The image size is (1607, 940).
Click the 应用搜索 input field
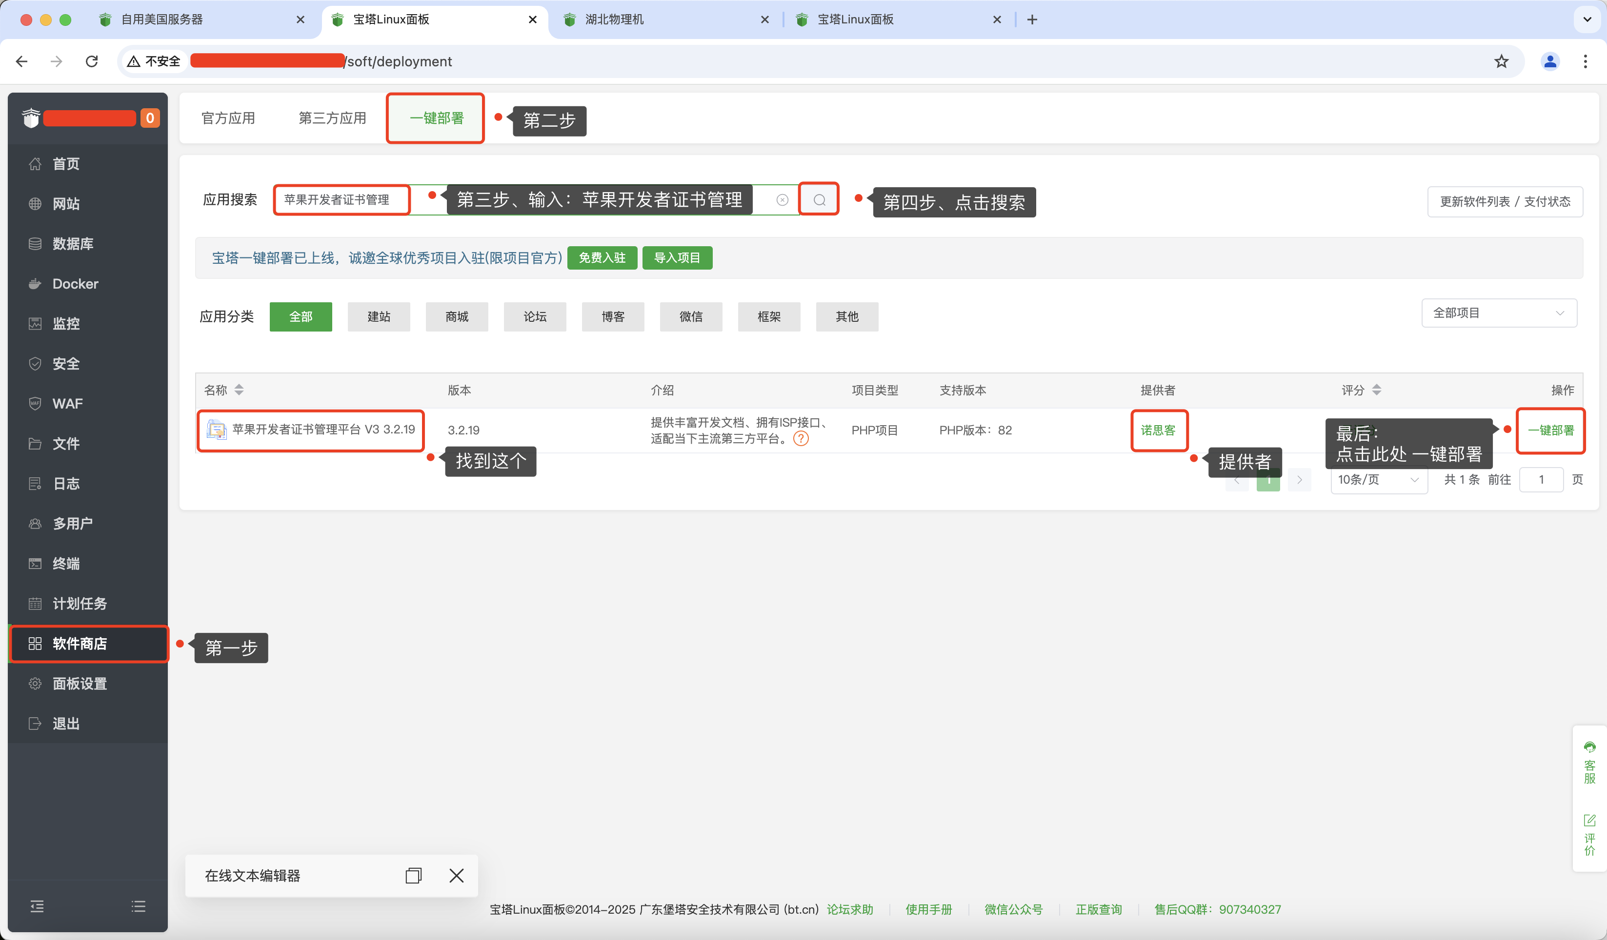[537, 200]
